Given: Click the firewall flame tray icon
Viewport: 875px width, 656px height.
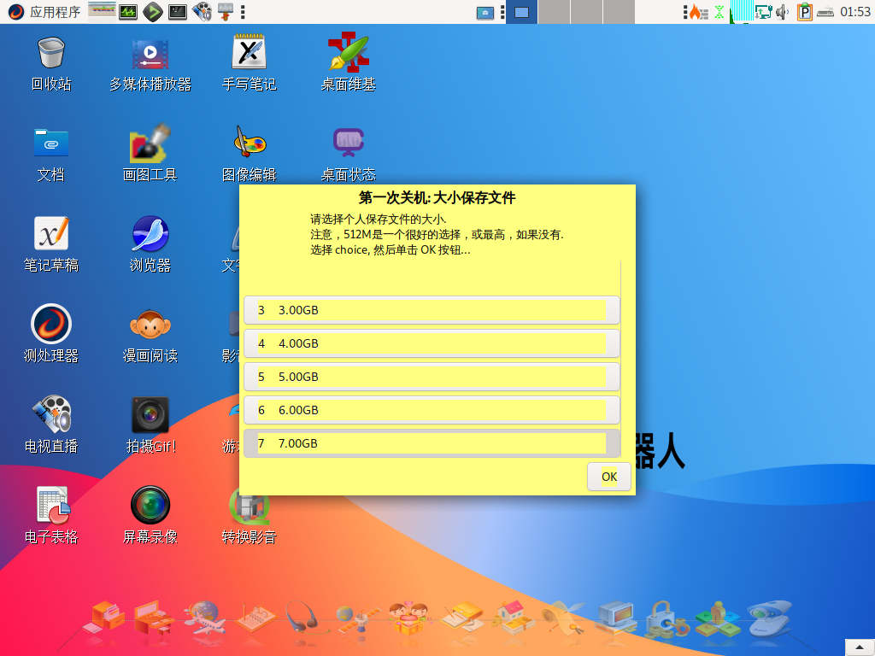Looking at the screenshot, I should (x=697, y=12).
